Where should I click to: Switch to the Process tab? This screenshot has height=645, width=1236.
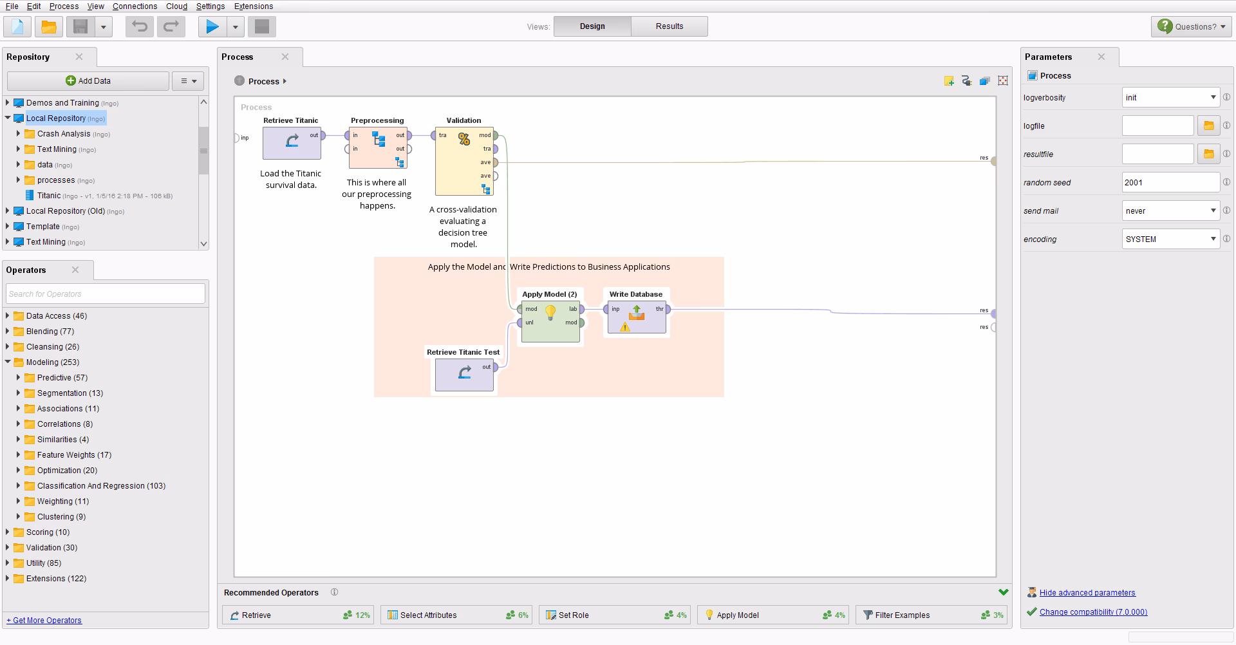[x=237, y=57]
